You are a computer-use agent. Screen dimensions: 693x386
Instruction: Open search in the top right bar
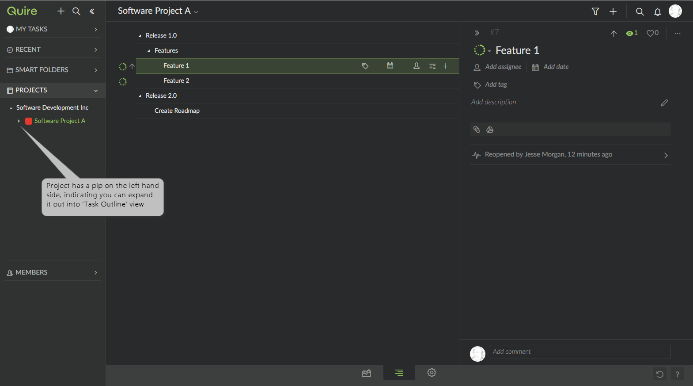pyautogui.click(x=640, y=11)
